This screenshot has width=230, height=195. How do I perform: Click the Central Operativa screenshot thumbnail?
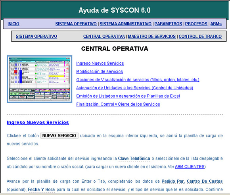(x=40, y=79)
